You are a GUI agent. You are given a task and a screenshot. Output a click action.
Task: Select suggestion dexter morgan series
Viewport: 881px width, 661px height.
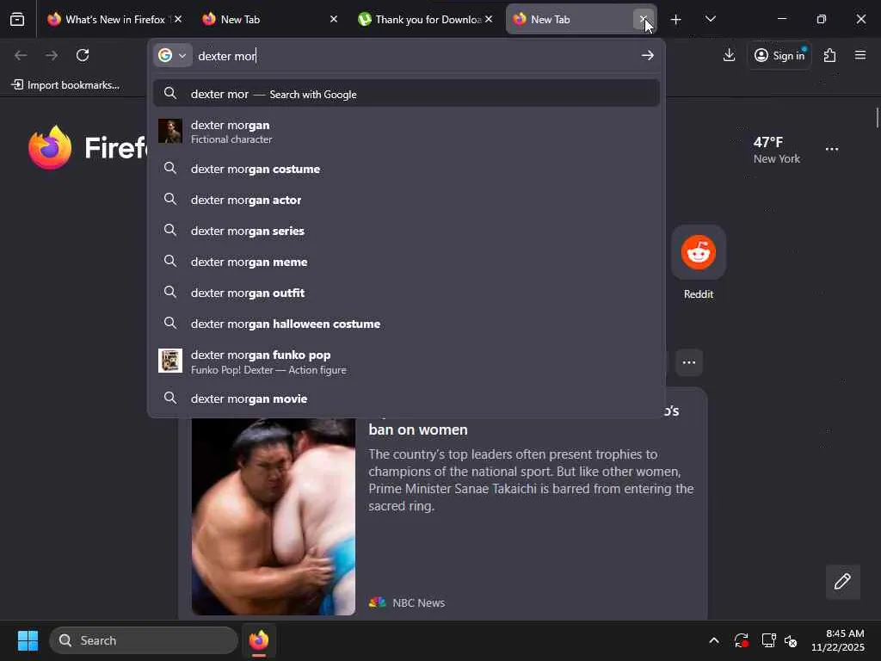coord(406,231)
